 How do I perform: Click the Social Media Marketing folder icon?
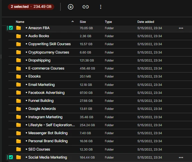click(x=19, y=157)
